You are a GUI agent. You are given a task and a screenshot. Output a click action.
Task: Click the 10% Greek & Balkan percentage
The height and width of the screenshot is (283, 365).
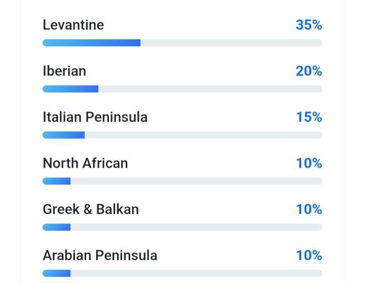coord(309,209)
